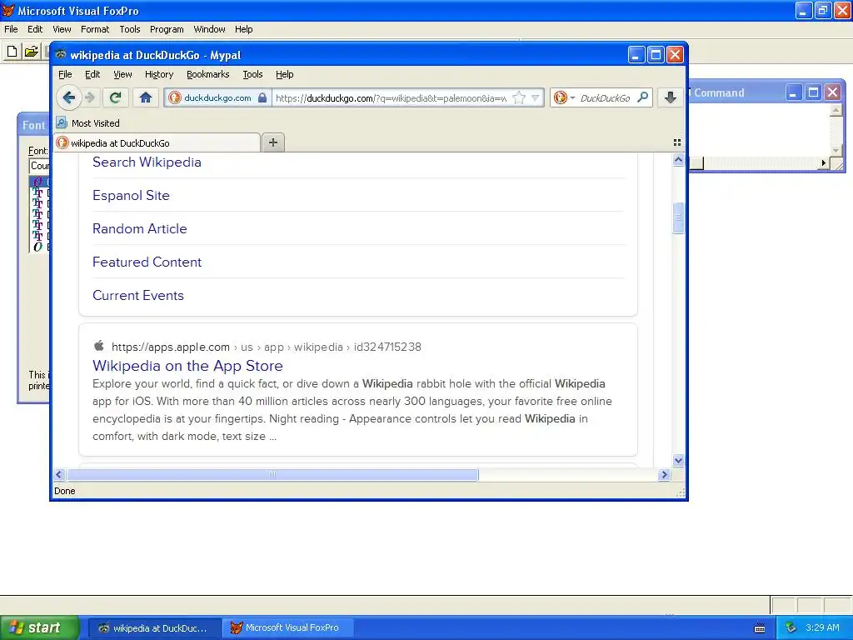Viewport: 853px width, 640px height.
Task: Select the wikipedia at DuckDuckGo tab
Action: pyautogui.click(x=157, y=143)
